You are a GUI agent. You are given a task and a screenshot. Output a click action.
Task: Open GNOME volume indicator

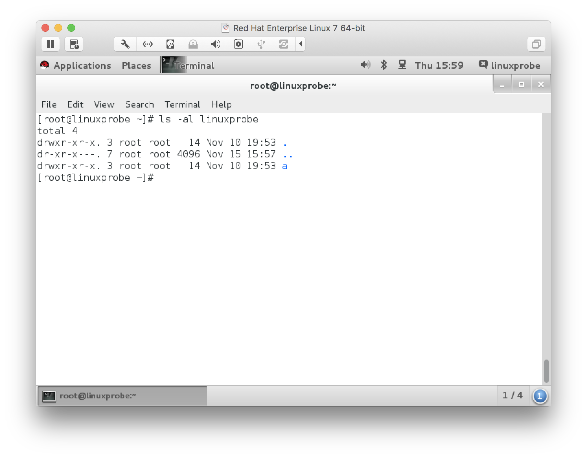click(x=365, y=65)
